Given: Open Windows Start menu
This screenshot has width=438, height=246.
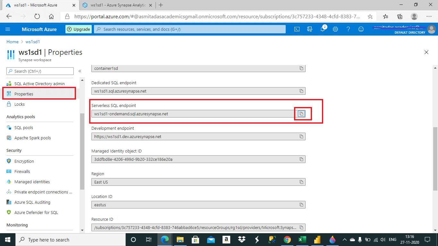Looking at the screenshot, I should point(7,240).
